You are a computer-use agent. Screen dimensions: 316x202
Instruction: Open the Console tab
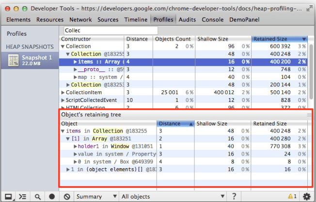pos(213,20)
